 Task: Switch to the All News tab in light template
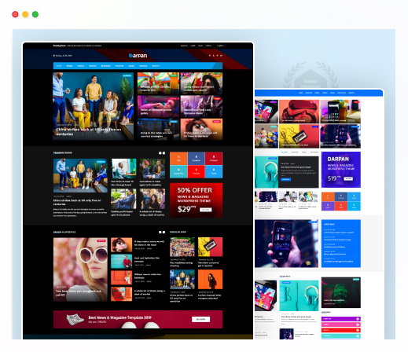285,152
